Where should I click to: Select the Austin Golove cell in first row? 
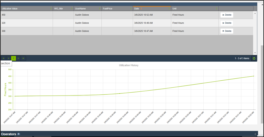coord(82,15)
